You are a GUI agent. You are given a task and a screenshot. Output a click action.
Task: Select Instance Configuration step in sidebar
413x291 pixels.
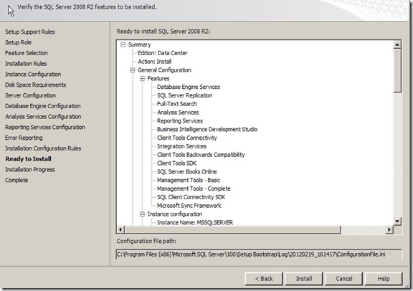(x=33, y=75)
